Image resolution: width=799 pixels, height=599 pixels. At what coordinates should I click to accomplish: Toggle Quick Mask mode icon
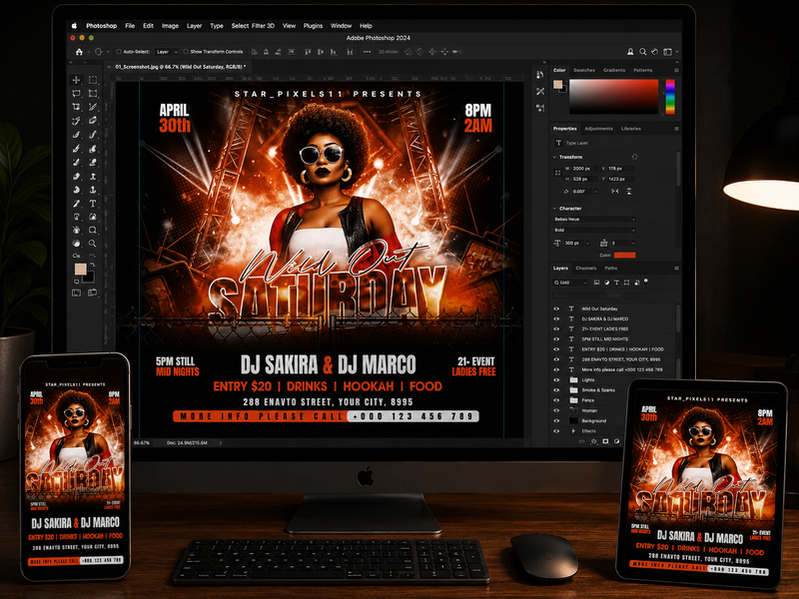[77, 293]
